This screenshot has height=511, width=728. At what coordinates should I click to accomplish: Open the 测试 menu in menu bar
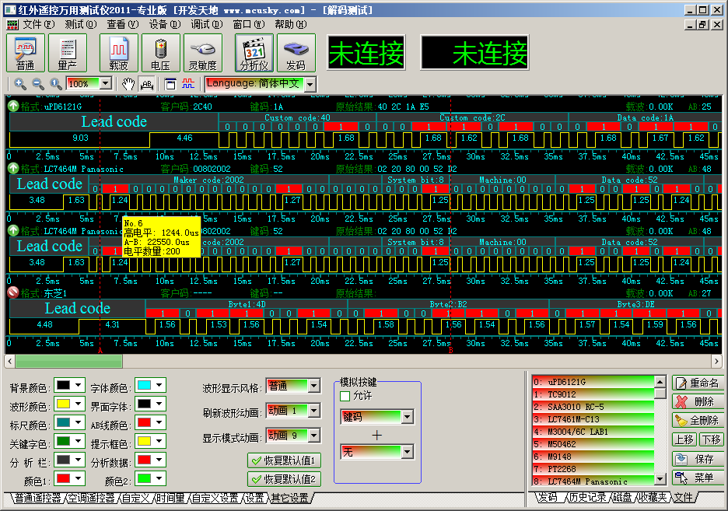click(x=80, y=24)
